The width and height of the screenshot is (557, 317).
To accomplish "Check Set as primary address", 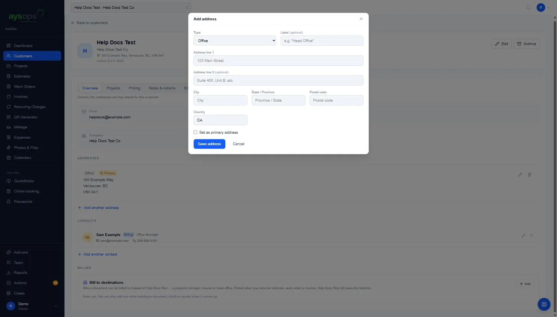I will pos(195,133).
